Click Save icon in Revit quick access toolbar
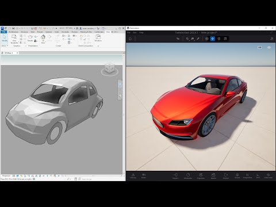 click(x=13, y=28)
